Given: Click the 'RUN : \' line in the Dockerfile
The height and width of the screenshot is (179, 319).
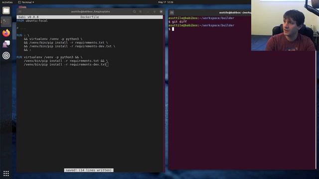Looking at the screenshot, I should [x=23, y=35].
